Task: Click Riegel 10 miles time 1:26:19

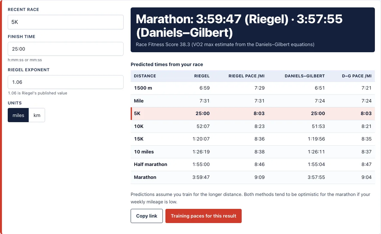Action: [x=201, y=152]
